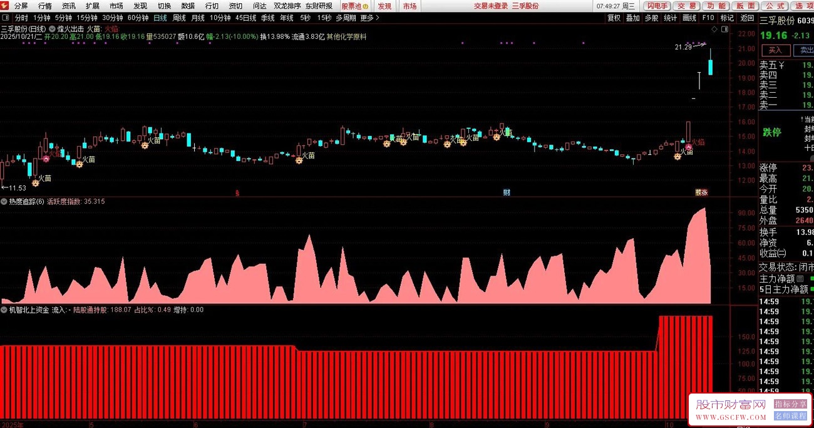
Task: Click the 选项 button
Action: [x=803, y=6]
